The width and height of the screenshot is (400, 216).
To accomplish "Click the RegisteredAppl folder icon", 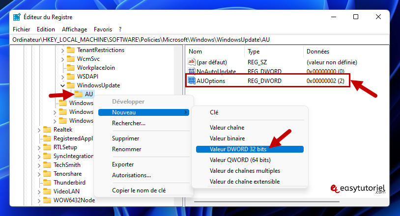I will tap(47, 138).
